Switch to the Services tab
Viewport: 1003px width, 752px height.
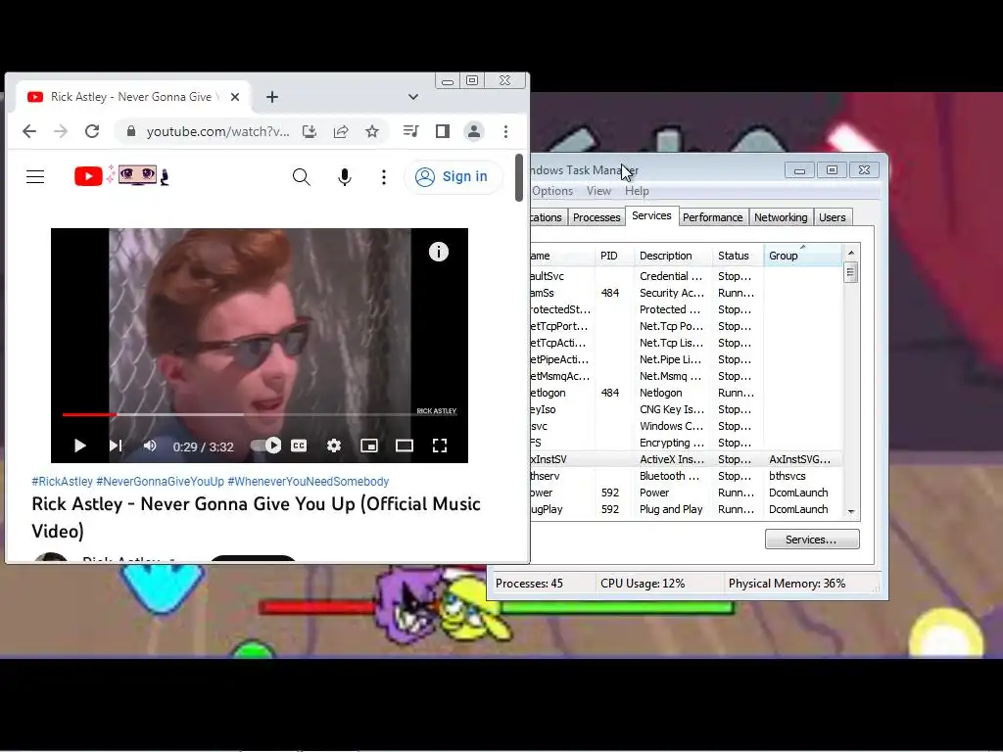pyautogui.click(x=651, y=216)
